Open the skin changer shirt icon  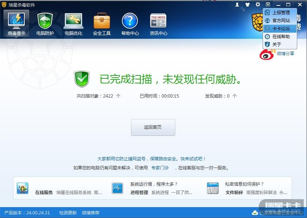[247, 4]
